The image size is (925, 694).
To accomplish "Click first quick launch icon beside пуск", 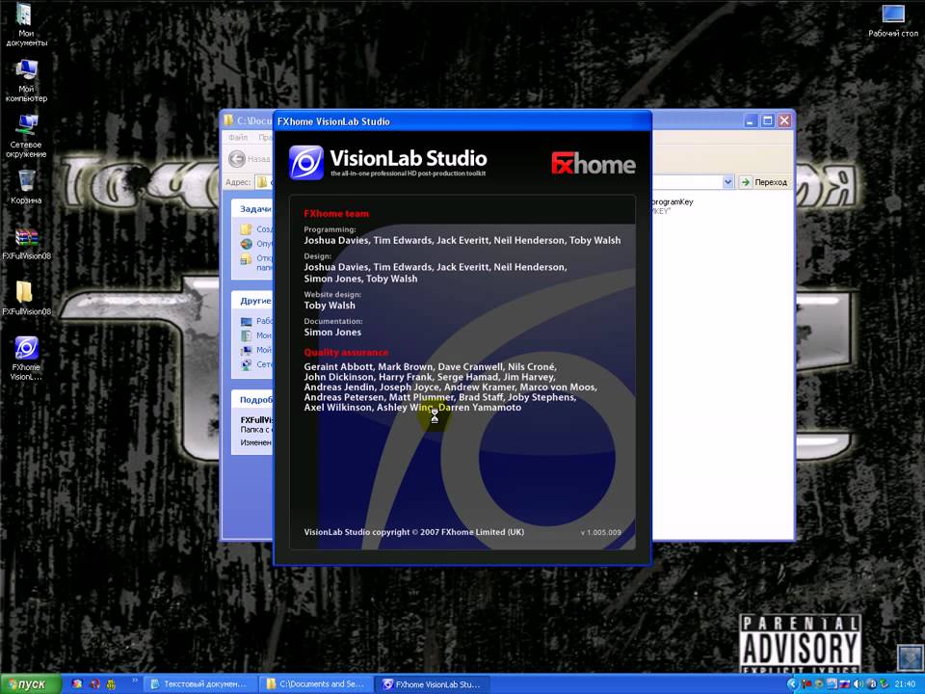I will 77,684.
